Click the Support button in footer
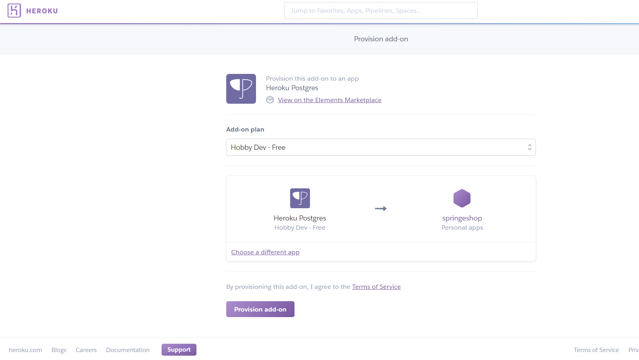The width and height of the screenshot is (639, 360). point(179,350)
